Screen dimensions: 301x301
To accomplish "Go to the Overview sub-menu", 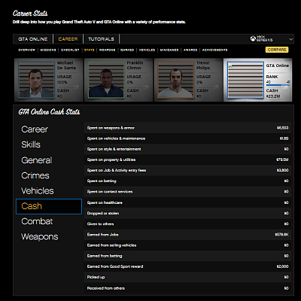I will coord(26,50).
